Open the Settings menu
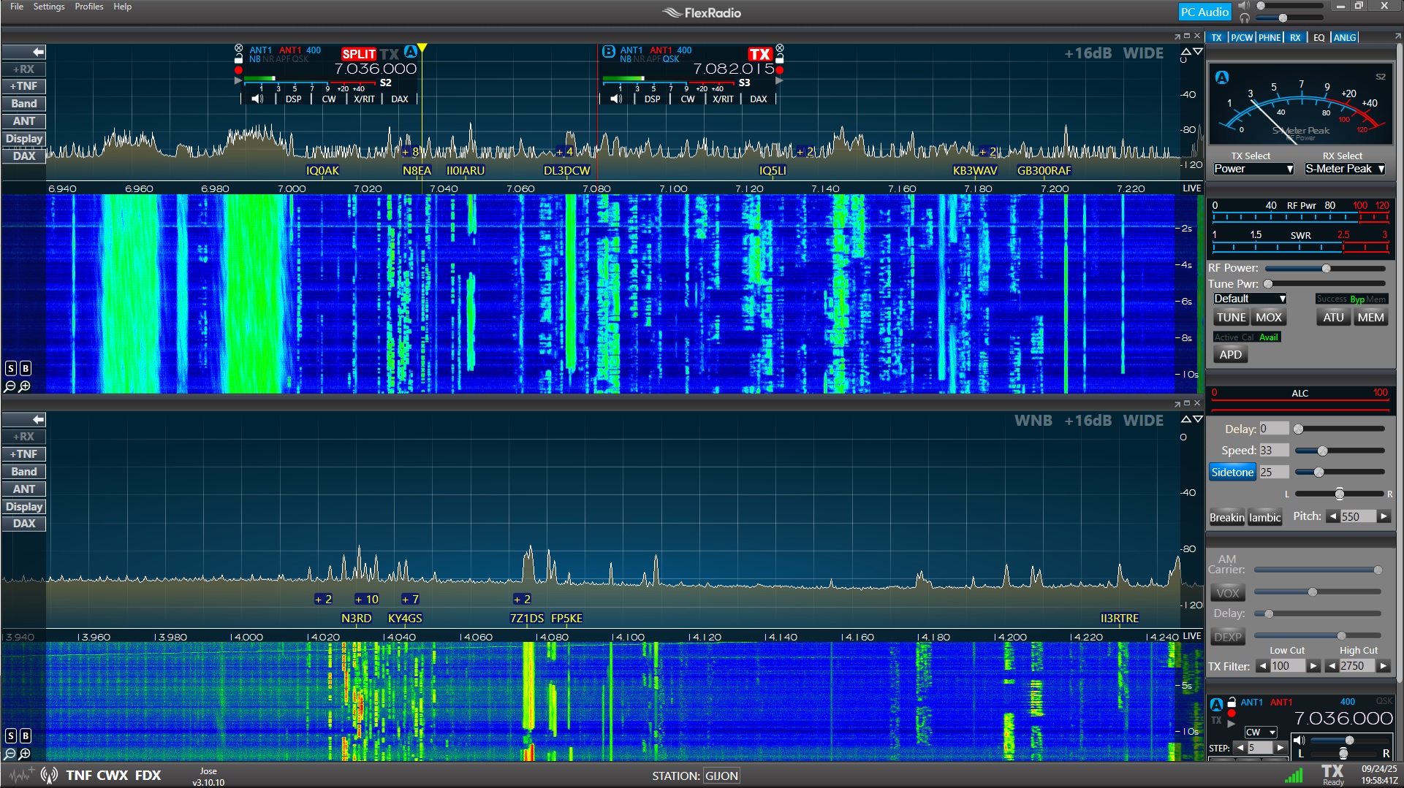 [x=49, y=7]
